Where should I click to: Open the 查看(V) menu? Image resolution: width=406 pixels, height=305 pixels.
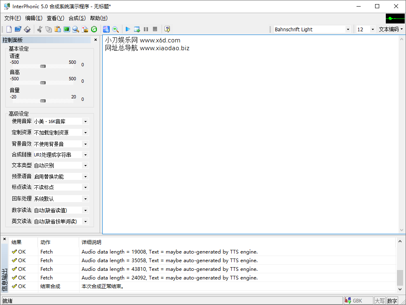55,18
